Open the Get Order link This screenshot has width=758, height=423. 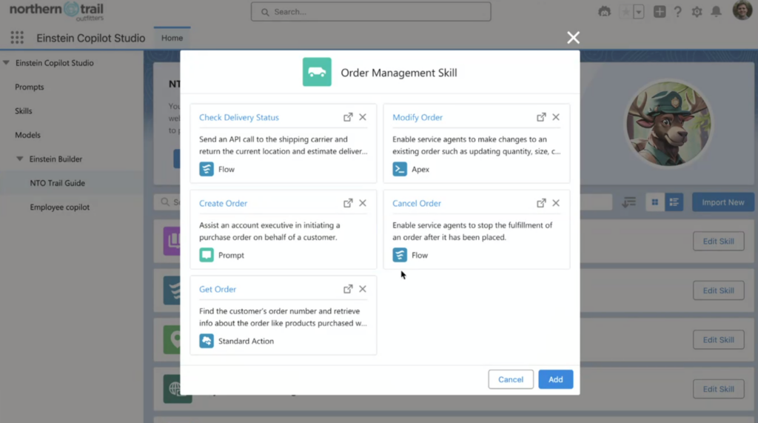click(x=218, y=289)
